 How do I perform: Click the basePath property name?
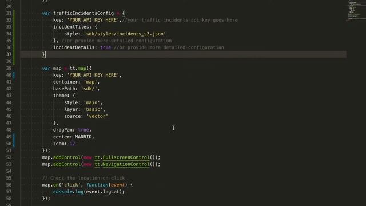(x=64, y=89)
